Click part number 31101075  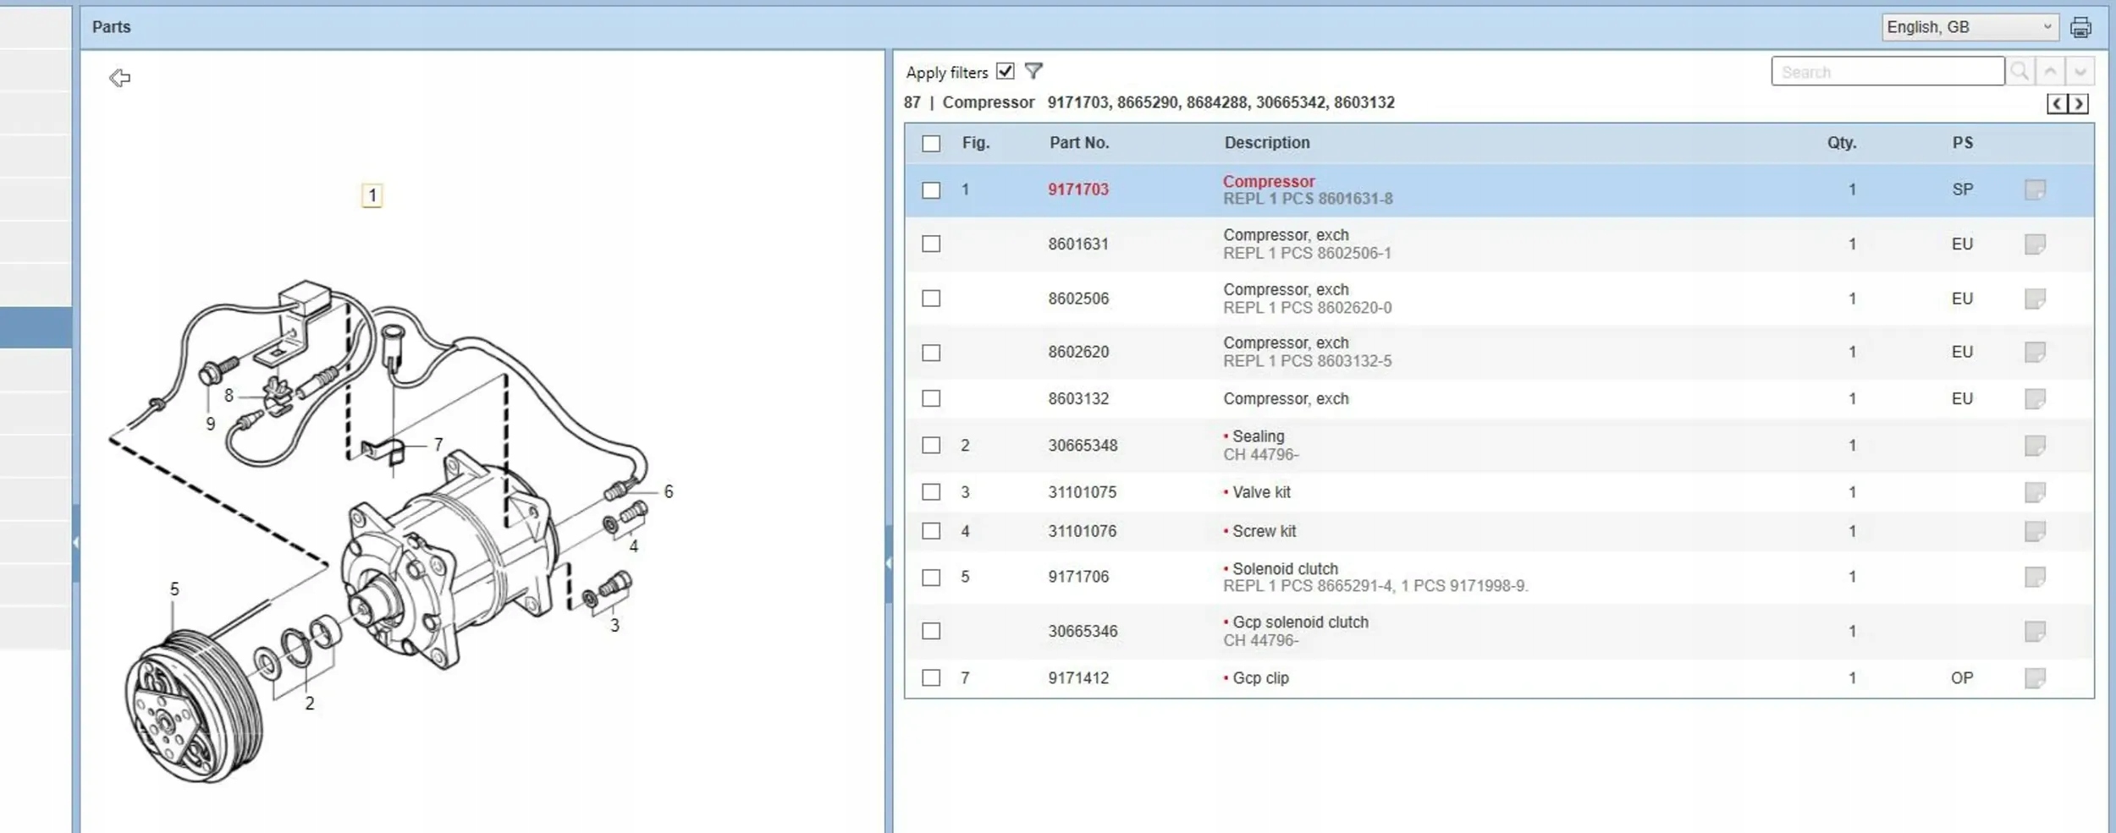pos(1083,492)
